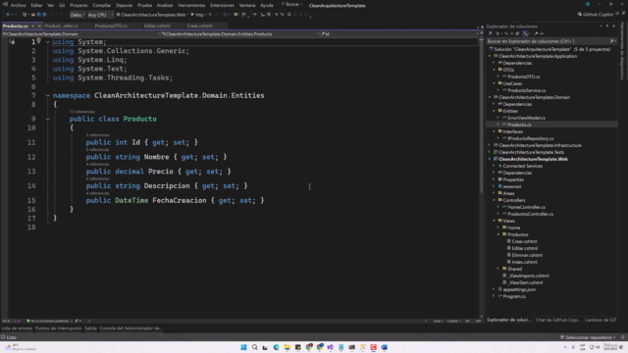Start without debugging using the outlined play icon
This screenshot has height=353, width=628.
point(210,15)
